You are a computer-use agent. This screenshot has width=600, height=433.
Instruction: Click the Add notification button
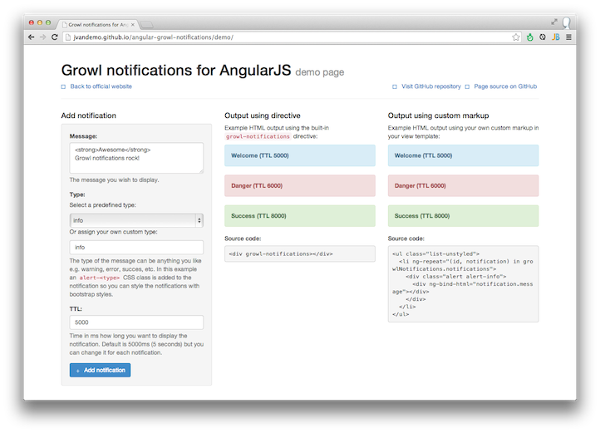pyautogui.click(x=100, y=370)
